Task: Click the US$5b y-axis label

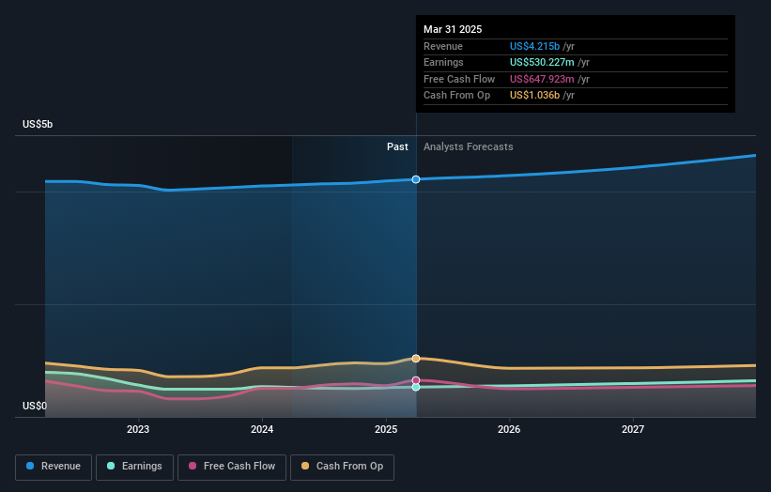Action: click(38, 124)
